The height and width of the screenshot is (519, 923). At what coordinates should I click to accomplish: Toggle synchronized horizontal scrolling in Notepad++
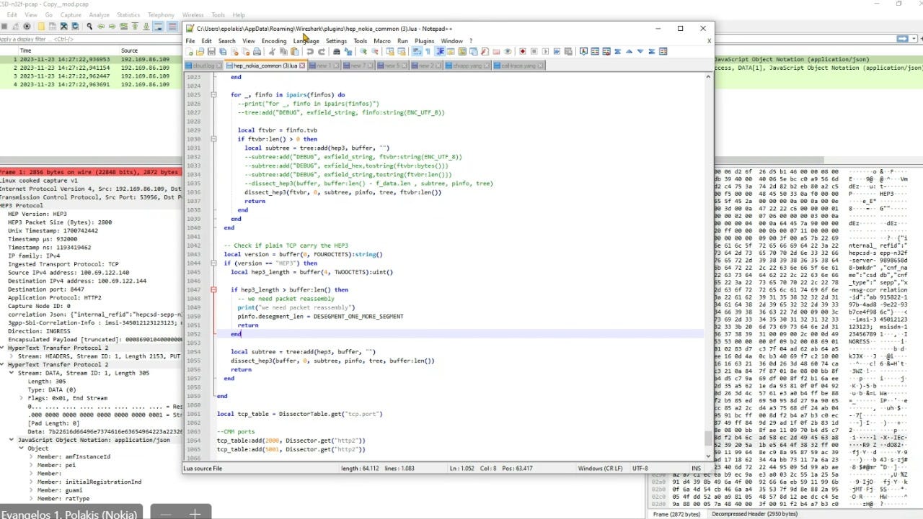(x=402, y=52)
